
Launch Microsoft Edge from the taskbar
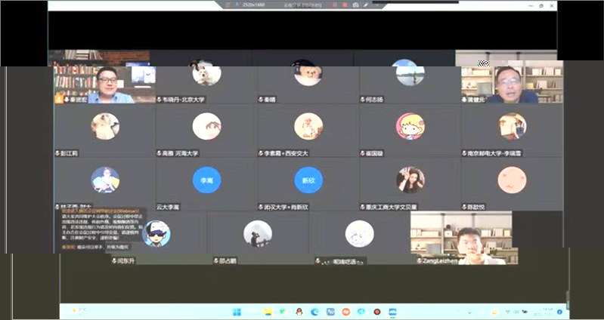pos(315,312)
